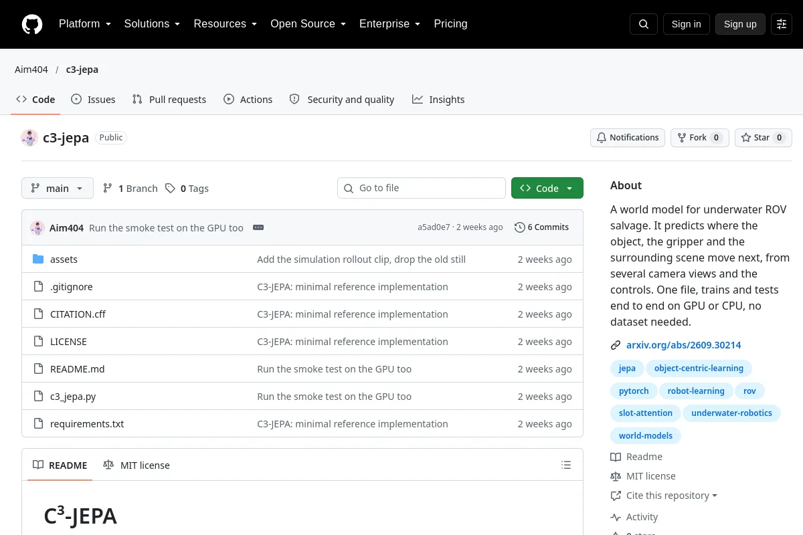Click the search magnifier icon in header

coord(644,24)
